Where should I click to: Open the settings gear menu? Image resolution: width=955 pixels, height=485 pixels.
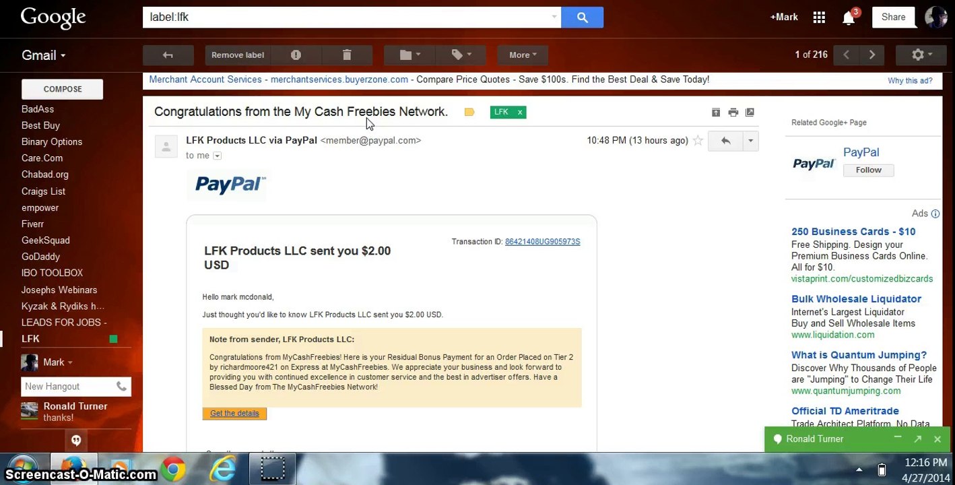click(x=921, y=55)
